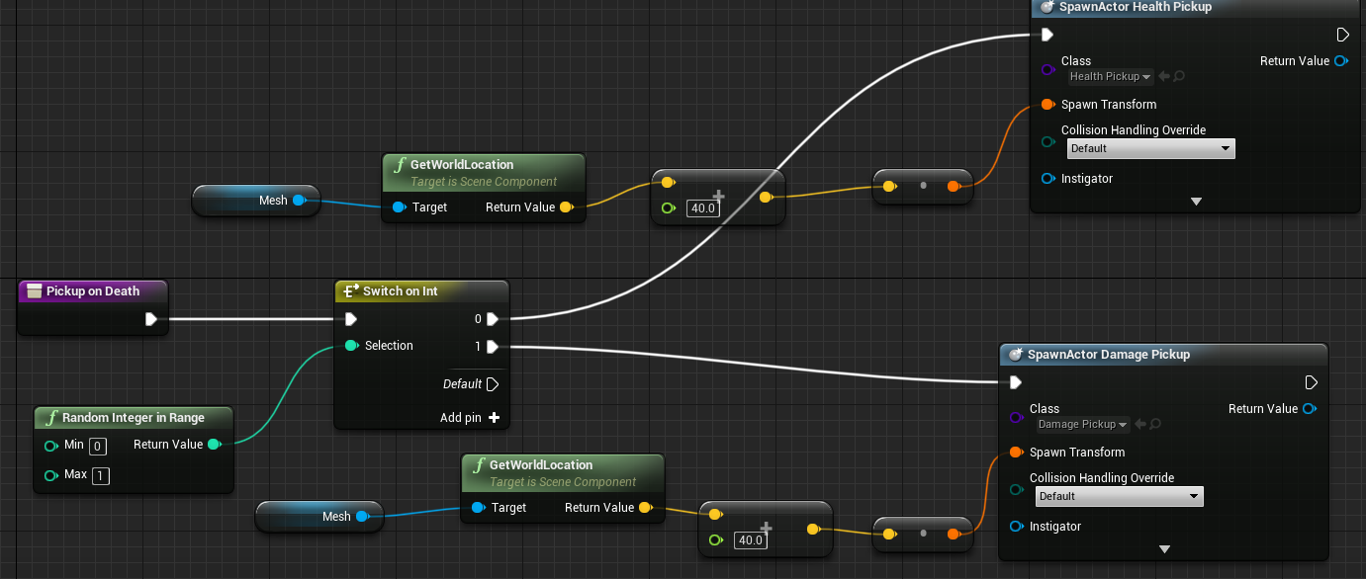Click the Default execution pin on Switch on Int

click(x=493, y=384)
